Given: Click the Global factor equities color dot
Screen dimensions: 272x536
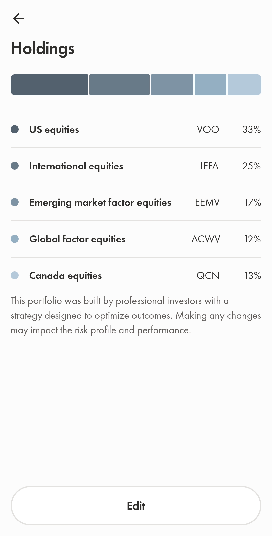Looking at the screenshot, I should pyautogui.click(x=15, y=239).
